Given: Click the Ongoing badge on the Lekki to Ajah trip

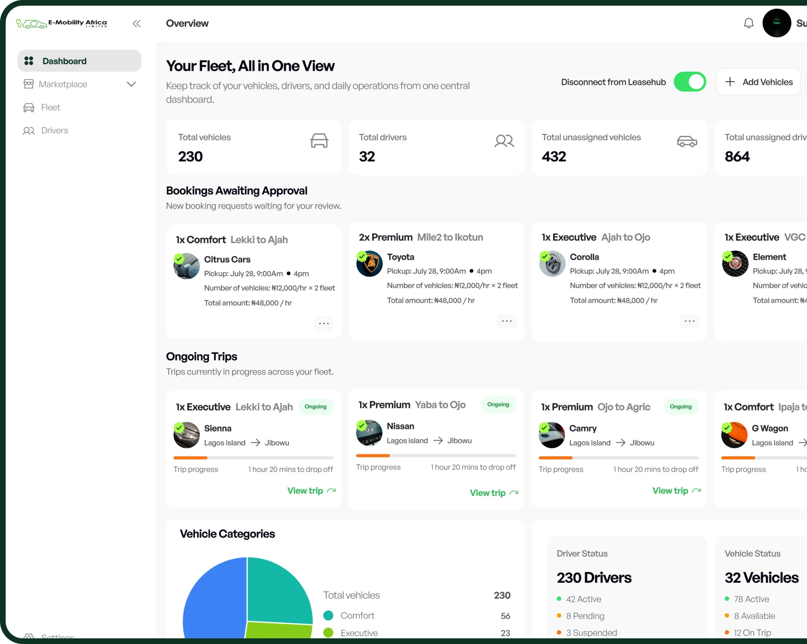Looking at the screenshot, I should pyautogui.click(x=316, y=407).
